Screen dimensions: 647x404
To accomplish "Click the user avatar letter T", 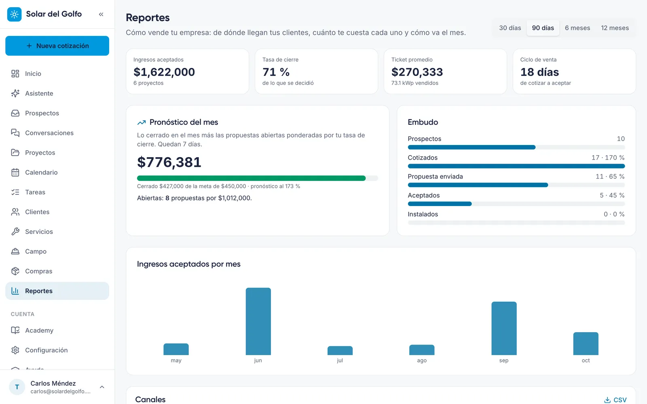I will point(17,387).
